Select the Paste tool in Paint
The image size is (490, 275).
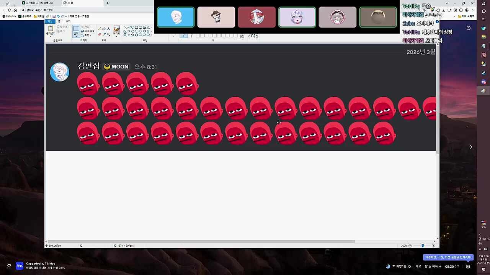[x=51, y=30]
